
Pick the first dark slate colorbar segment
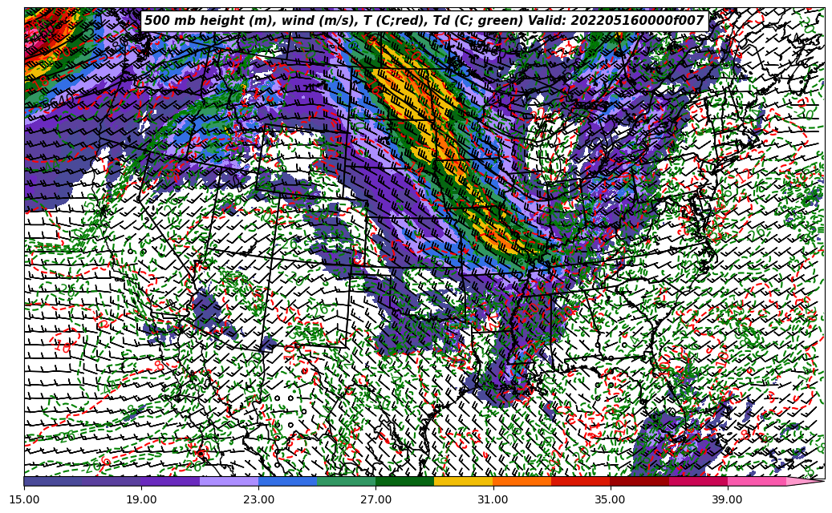pos(53,482)
